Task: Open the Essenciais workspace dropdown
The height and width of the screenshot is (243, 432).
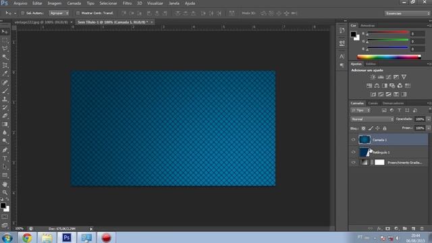Action: pyautogui.click(x=407, y=13)
